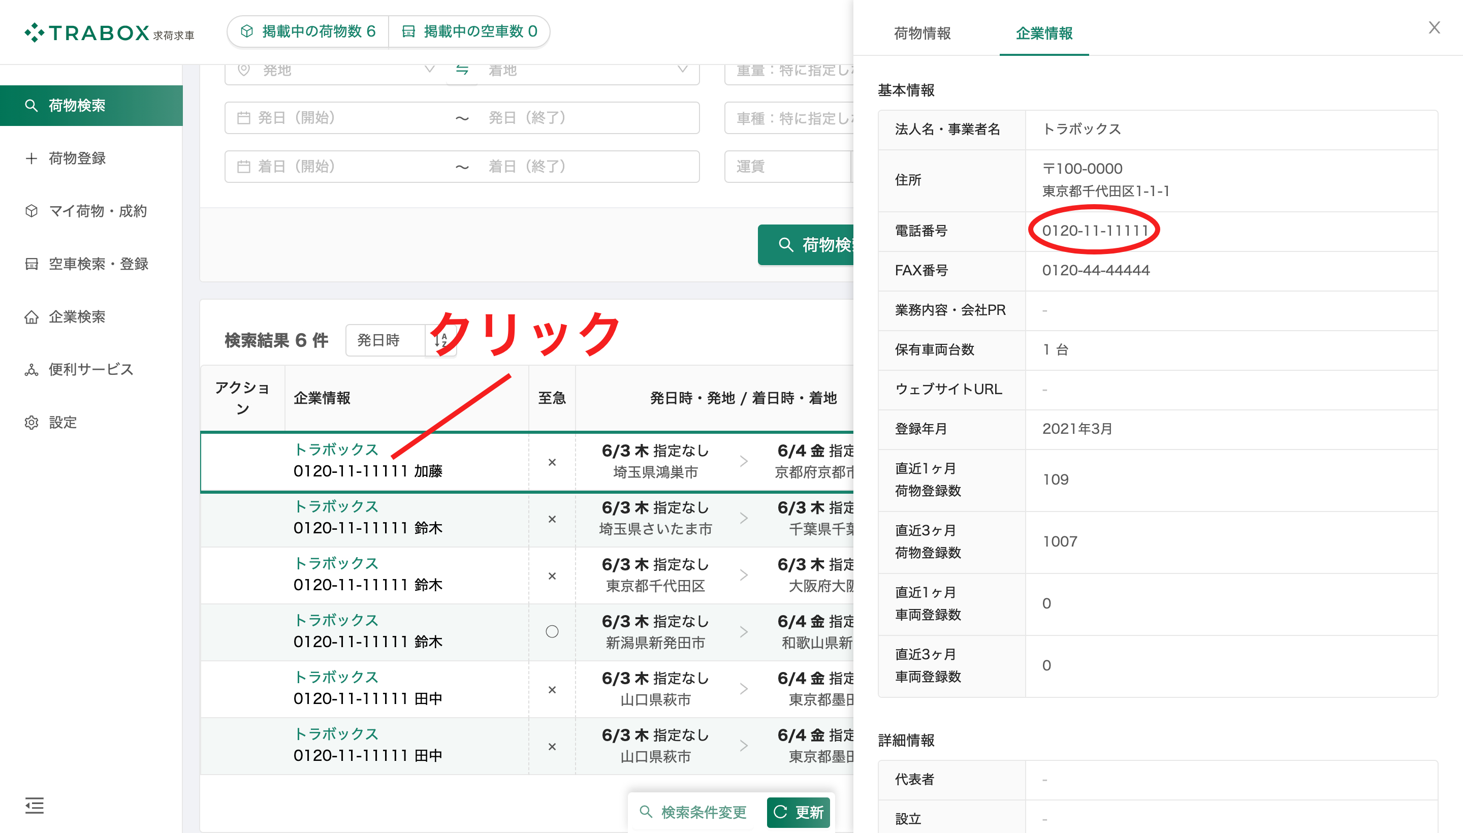Click トラボックス link in 加藤 row
This screenshot has width=1463, height=833.
pos(336,450)
